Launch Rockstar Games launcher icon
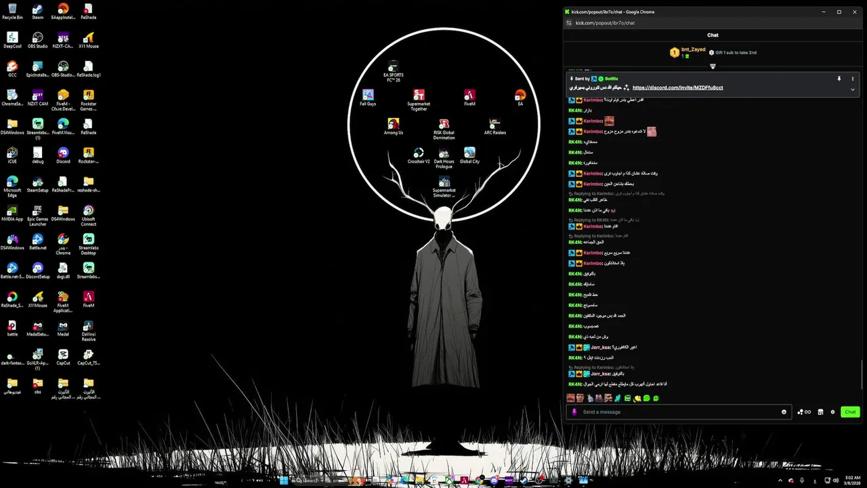This screenshot has width=867, height=488. tap(89, 100)
